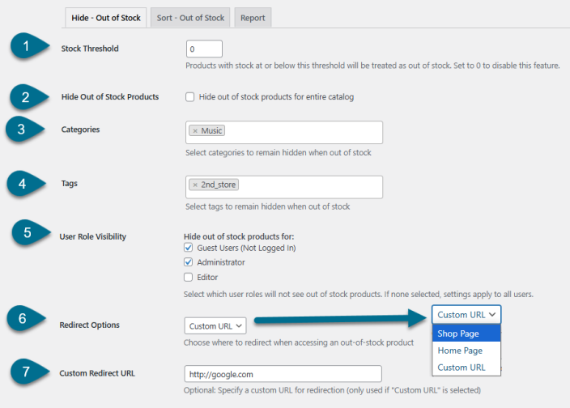Click the Stock Threshold label

click(x=90, y=49)
